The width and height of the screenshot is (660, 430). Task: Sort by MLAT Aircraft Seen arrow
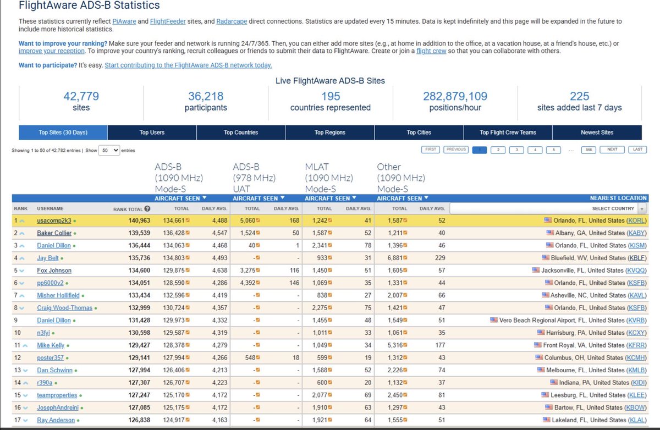click(354, 198)
